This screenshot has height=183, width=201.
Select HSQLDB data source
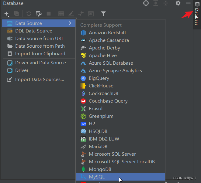[x=120, y=131]
